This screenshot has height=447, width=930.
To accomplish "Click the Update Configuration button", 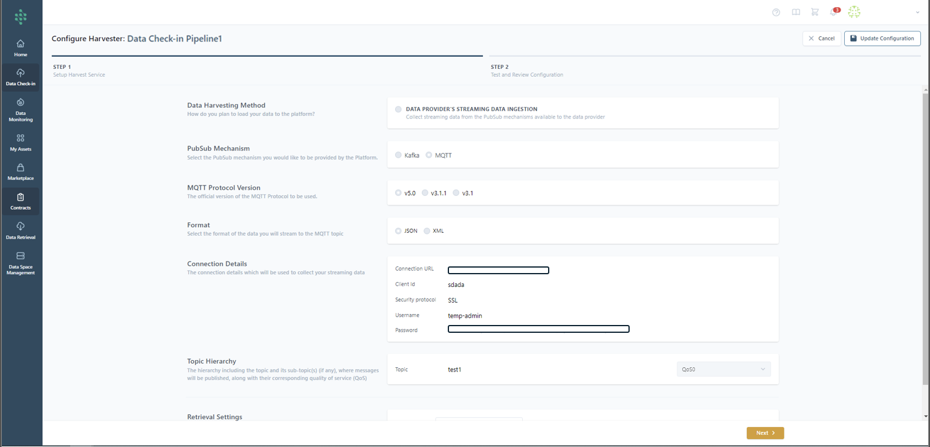I will point(882,38).
